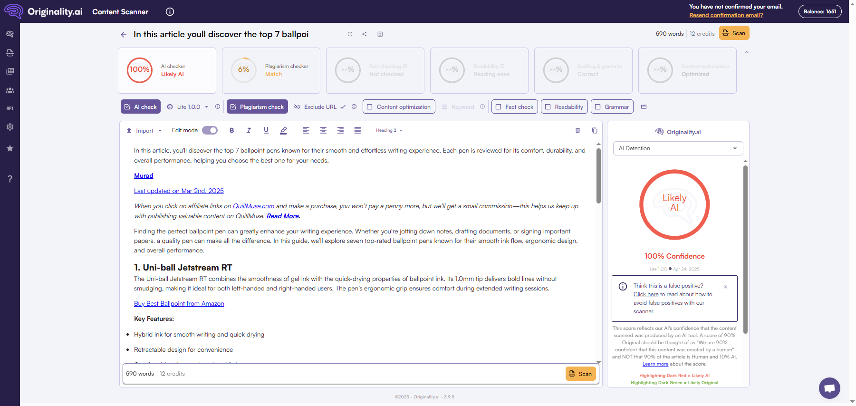This screenshot has width=856, height=406.
Task: Click the share icon beside the title
Action: point(365,34)
